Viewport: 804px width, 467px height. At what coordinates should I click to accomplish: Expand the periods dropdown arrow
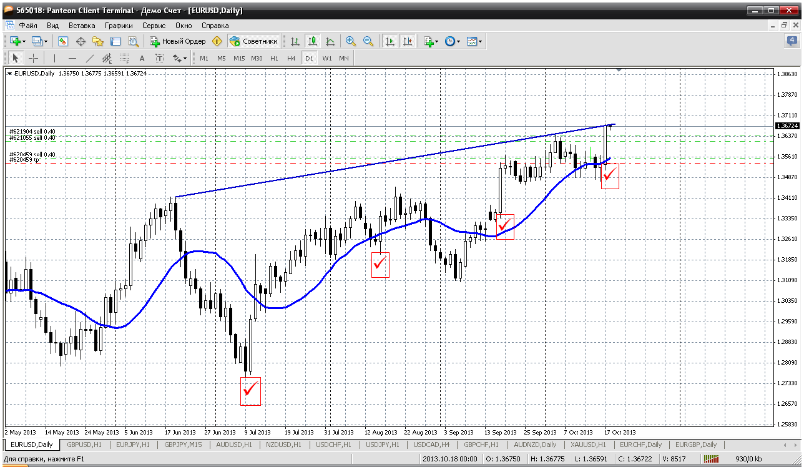click(x=458, y=41)
